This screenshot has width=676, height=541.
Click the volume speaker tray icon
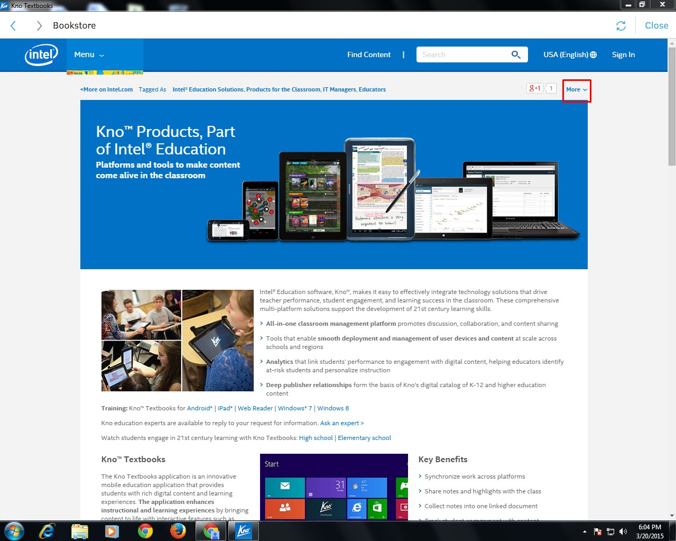point(623,531)
